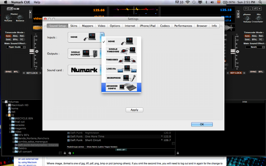Toggle left deck Abs. timecode mode
Viewport: 266px width, 166px height.
click(x=16, y=36)
